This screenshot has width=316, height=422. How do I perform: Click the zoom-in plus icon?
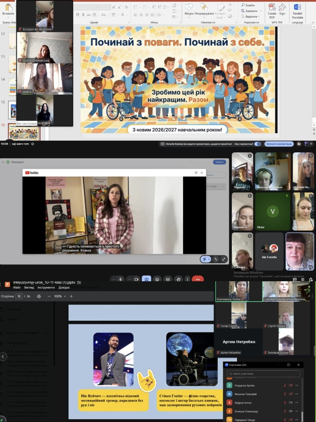[71, 296]
